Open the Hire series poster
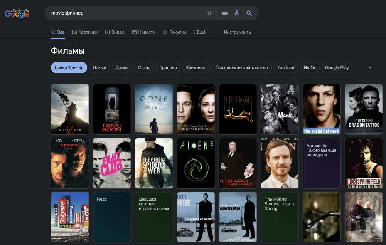The image size is (386, 245). (x=196, y=217)
